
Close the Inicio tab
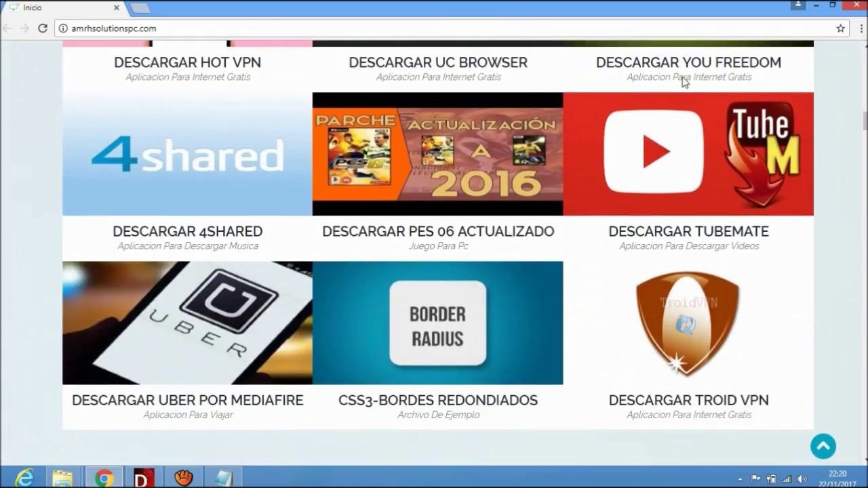pyautogui.click(x=117, y=7)
